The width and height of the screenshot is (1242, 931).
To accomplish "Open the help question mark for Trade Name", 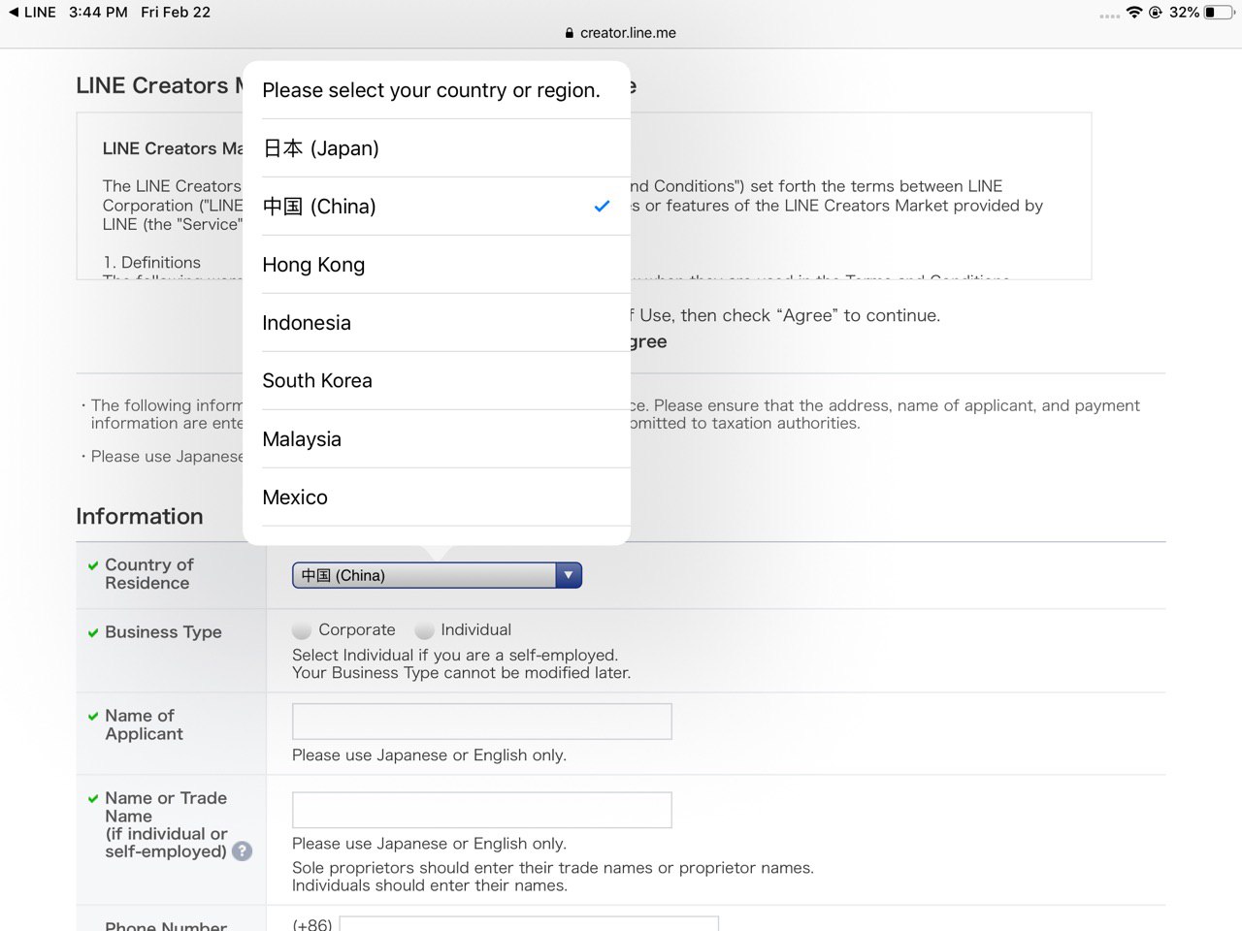I will (243, 851).
